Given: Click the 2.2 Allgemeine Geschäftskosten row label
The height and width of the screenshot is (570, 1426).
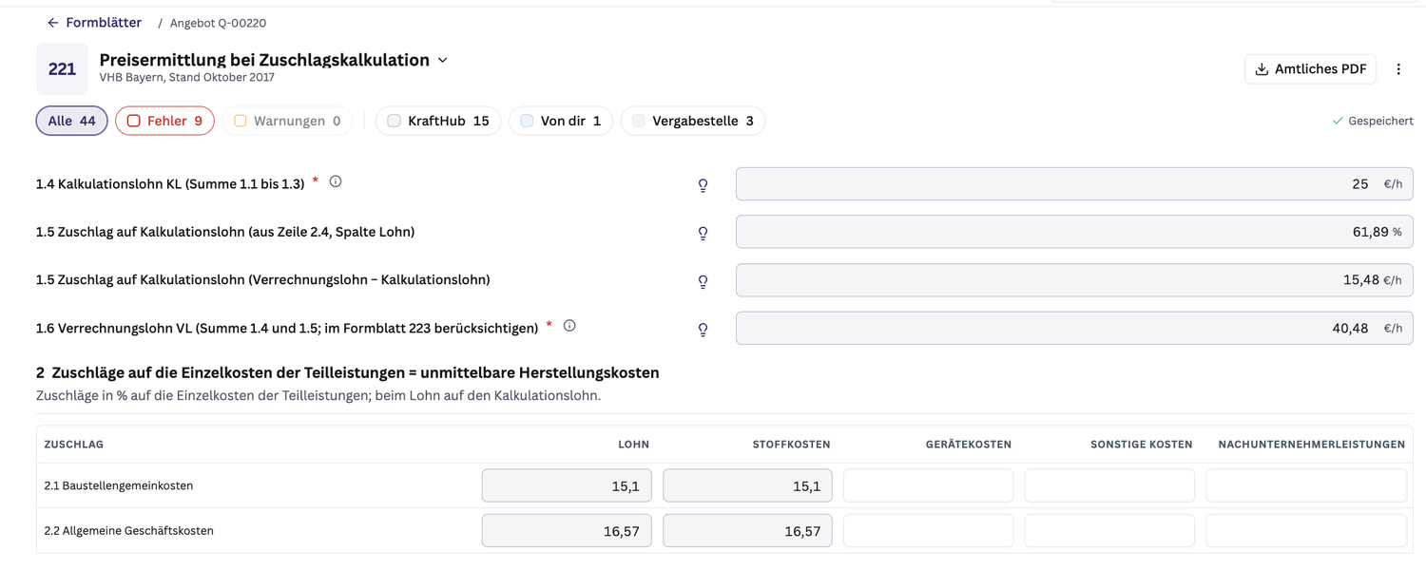Looking at the screenshot, I should (x=128, y=531).
